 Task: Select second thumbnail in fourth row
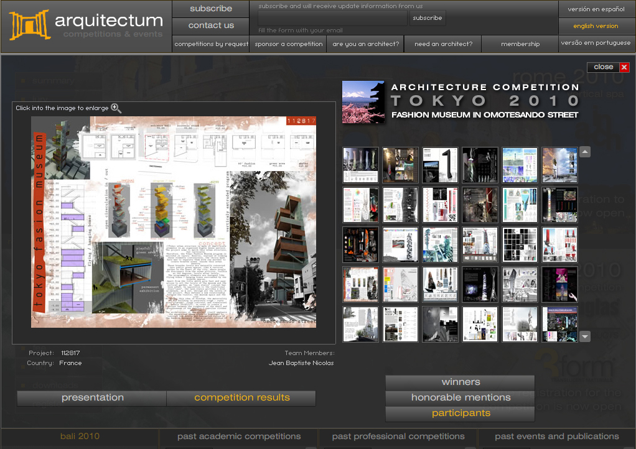click(400, 284)
